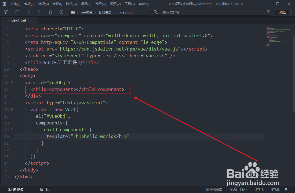Open the 工具(T) menu
The image size is (295, 193).
coord(130,4)
